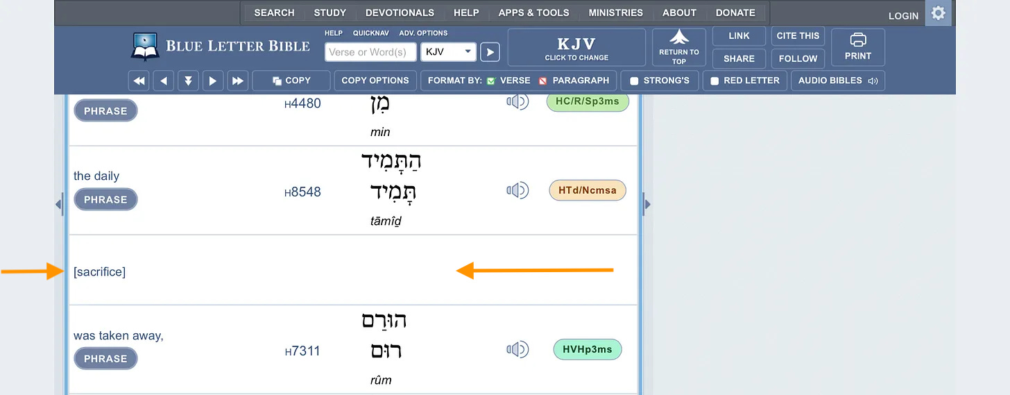Click the HTd/Ncmsa parsing tag

pyautogui.click(x=588, y=190)
